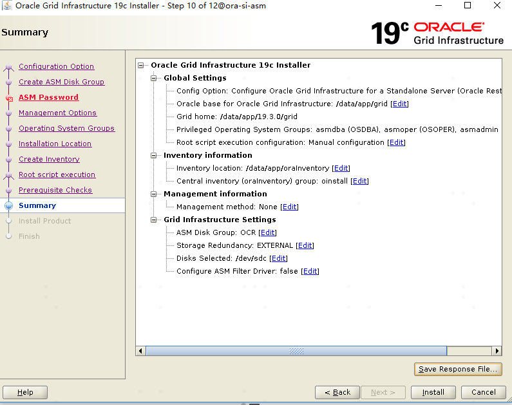Click the horizontal scrollbar right arrow
This screenshot has height=405, width=512.
pos(497,351)
